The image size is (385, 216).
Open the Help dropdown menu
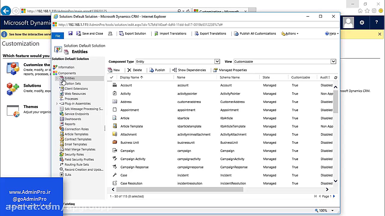point(332,34)
